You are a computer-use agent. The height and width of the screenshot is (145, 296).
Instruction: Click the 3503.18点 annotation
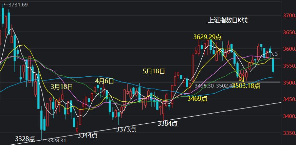[x=246, y=86]
